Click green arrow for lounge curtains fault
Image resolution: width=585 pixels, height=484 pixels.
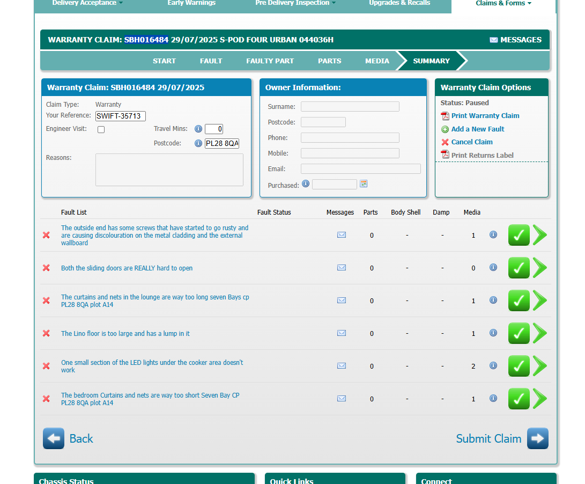[540, 300]
